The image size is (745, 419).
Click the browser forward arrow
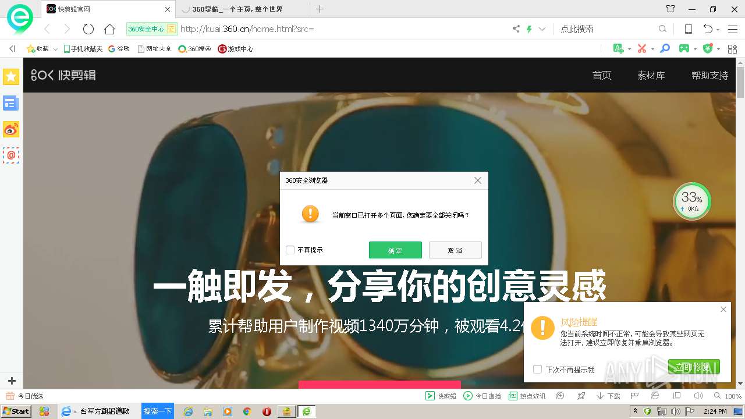tap(67, 29)
